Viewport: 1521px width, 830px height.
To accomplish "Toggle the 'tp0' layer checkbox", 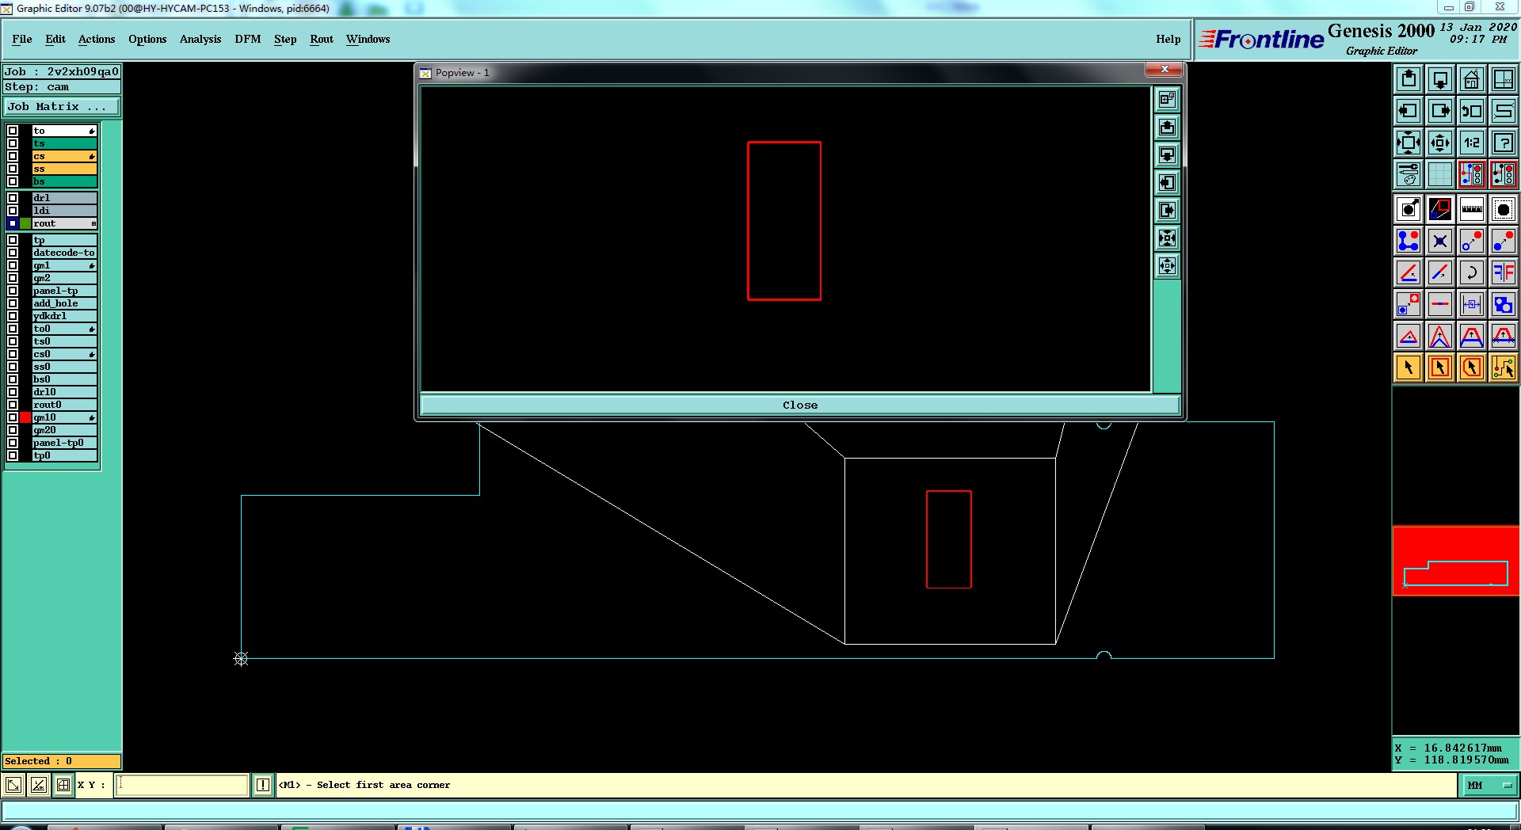I will (x=13, y=455).
